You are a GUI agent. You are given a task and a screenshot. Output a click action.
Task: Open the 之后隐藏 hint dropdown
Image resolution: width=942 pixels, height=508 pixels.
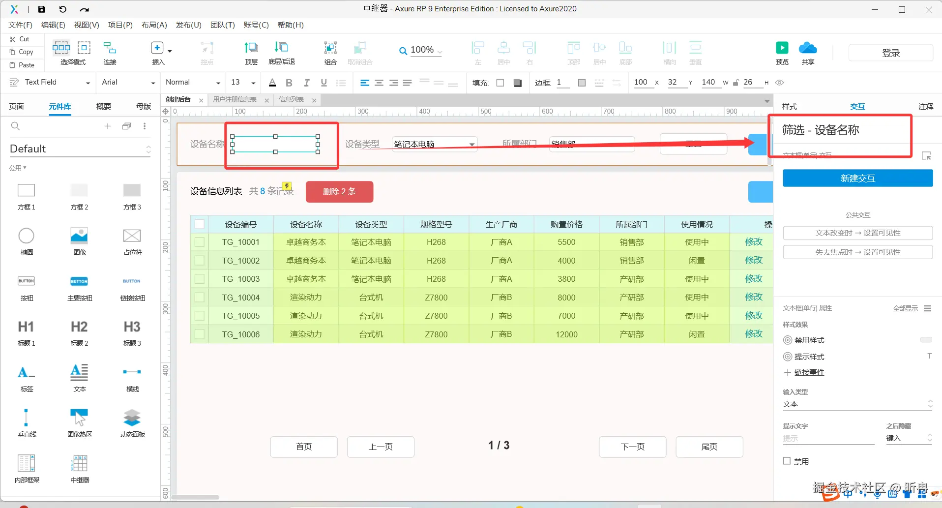coord(909,438)
